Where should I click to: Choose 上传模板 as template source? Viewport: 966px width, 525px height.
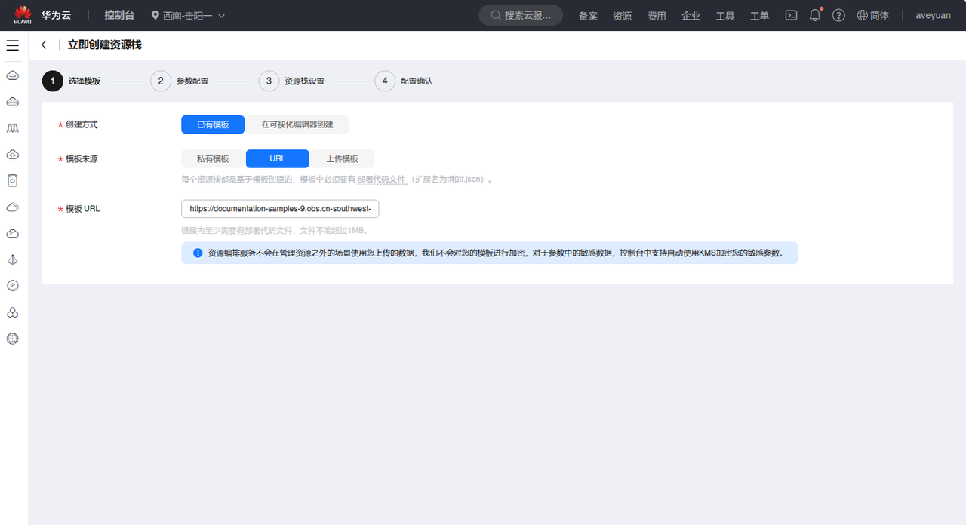coord(342,158)
